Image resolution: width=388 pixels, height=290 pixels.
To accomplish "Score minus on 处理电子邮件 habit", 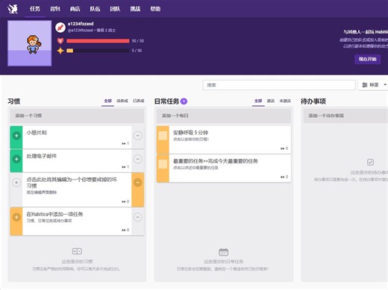I will [137, 159].
